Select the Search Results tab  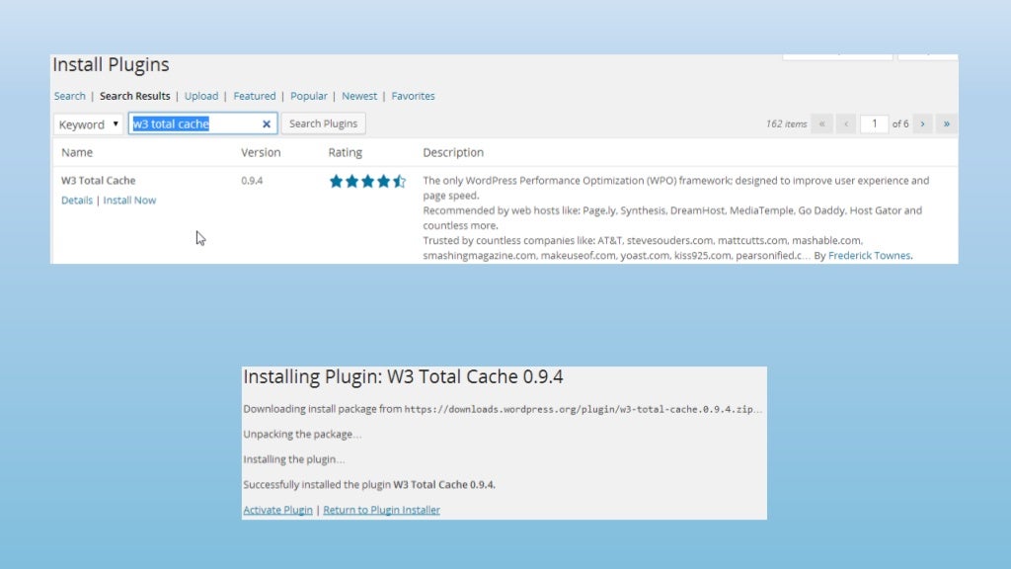click(x=134, y=96)
